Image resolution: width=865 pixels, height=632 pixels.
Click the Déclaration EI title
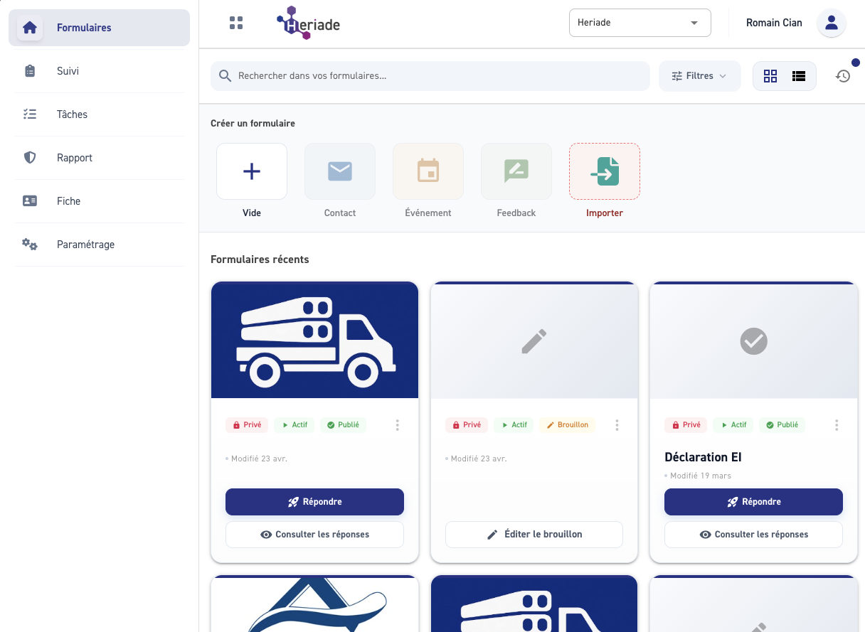pos(704,457)
